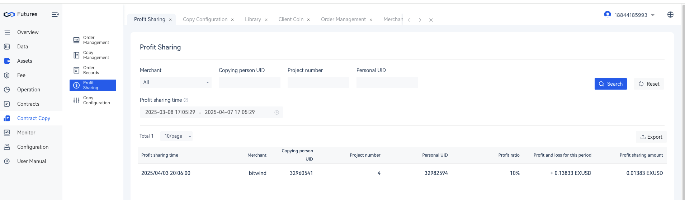
Task: Switch to the Order Management tab
Action: coord(343,19)
